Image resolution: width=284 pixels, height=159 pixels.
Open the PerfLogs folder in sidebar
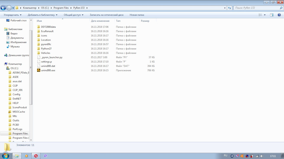pos(17,129)
